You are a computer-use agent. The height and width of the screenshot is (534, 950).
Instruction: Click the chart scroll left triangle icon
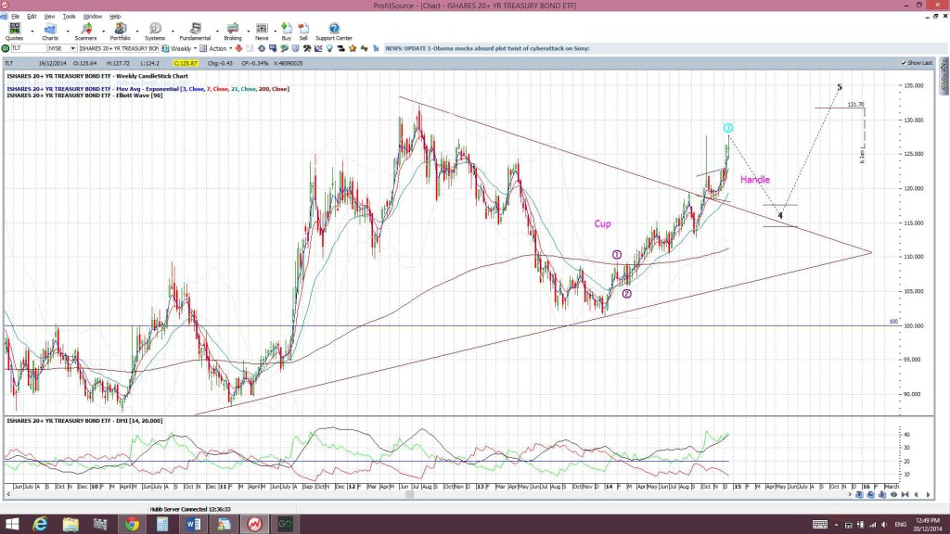(916, 495)
